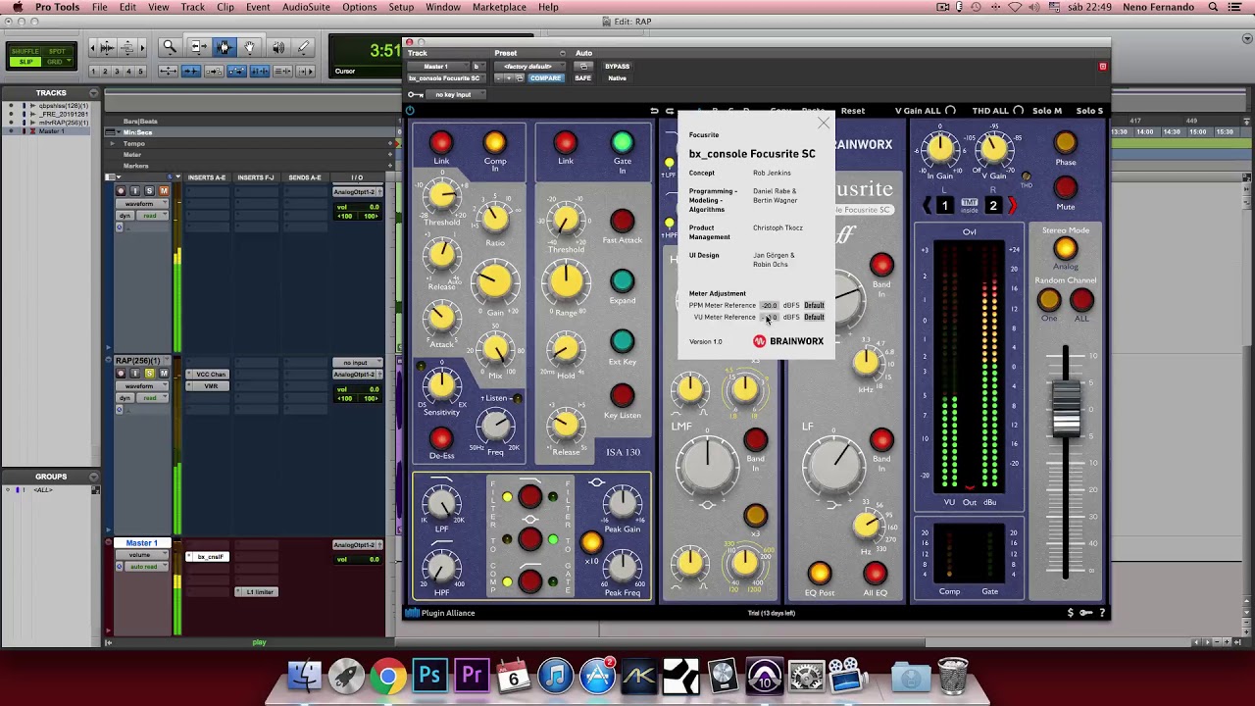Screen dimensions: 1255x706
Task: Click the red plugin window target button
Action: pyautogui.click(x=1102, y=67)
